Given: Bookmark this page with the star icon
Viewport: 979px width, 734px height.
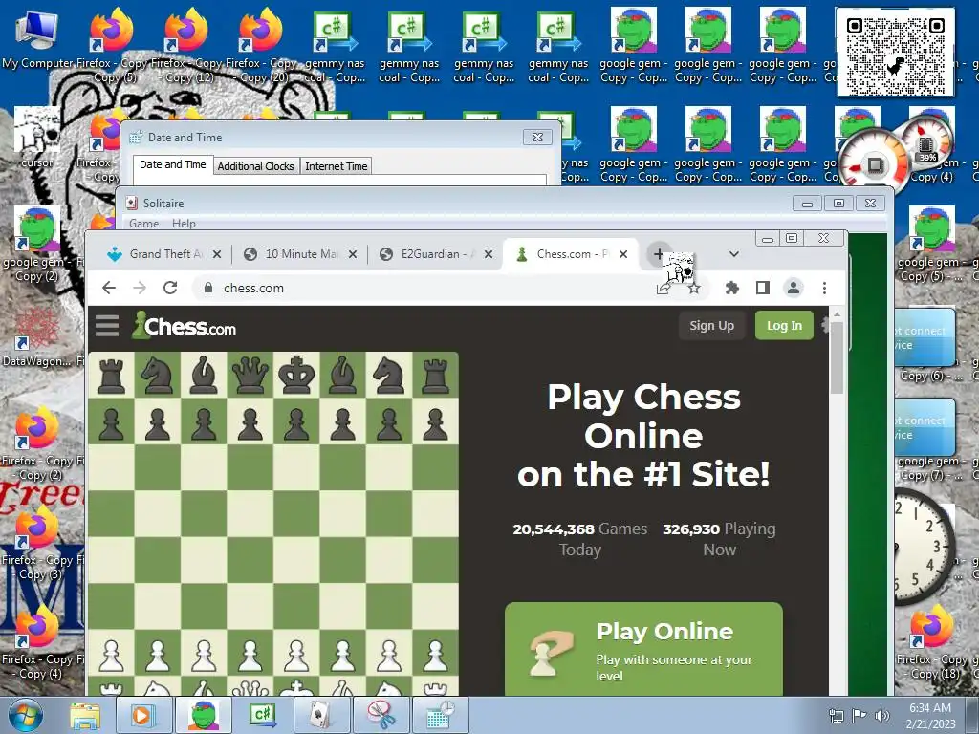Looking at the screenshot, I should pyautogui.click(x=694, y=288).
